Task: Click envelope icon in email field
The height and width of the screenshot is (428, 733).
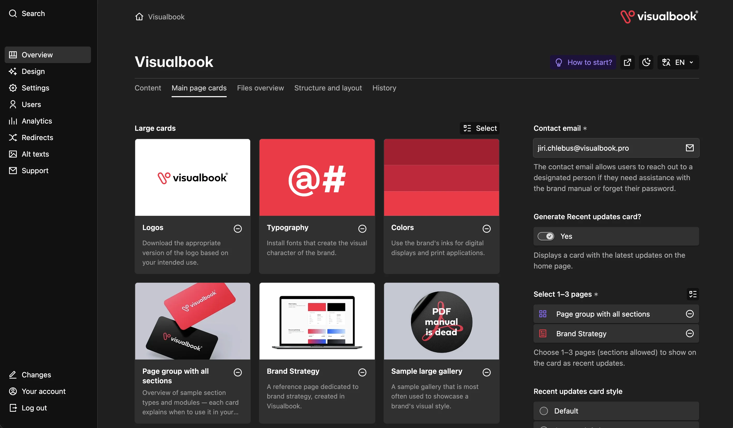Action: pyautogui.click(x=690, y=148)
